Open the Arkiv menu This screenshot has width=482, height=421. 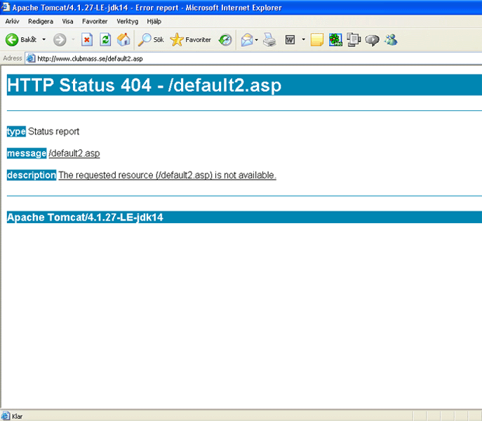[x=13, y=21]
